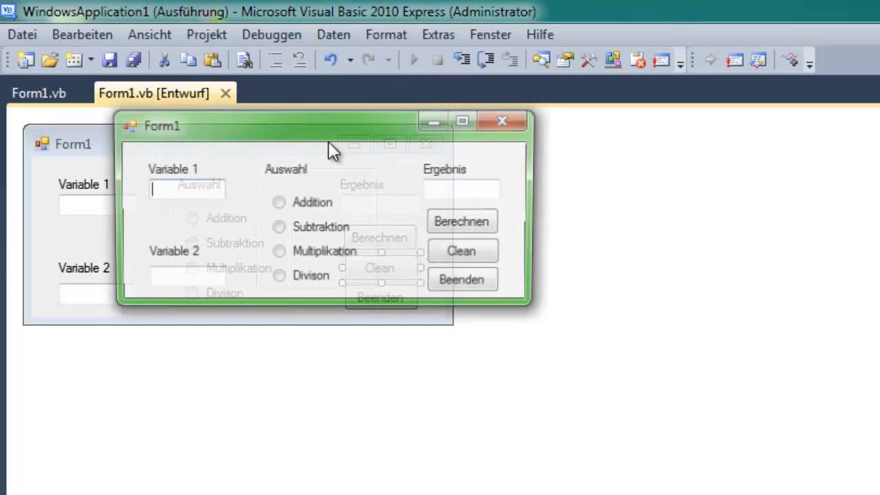This screenshot has width=880, height=495.
Task: Stop debugging with the square icon
Action: point(437,60)
